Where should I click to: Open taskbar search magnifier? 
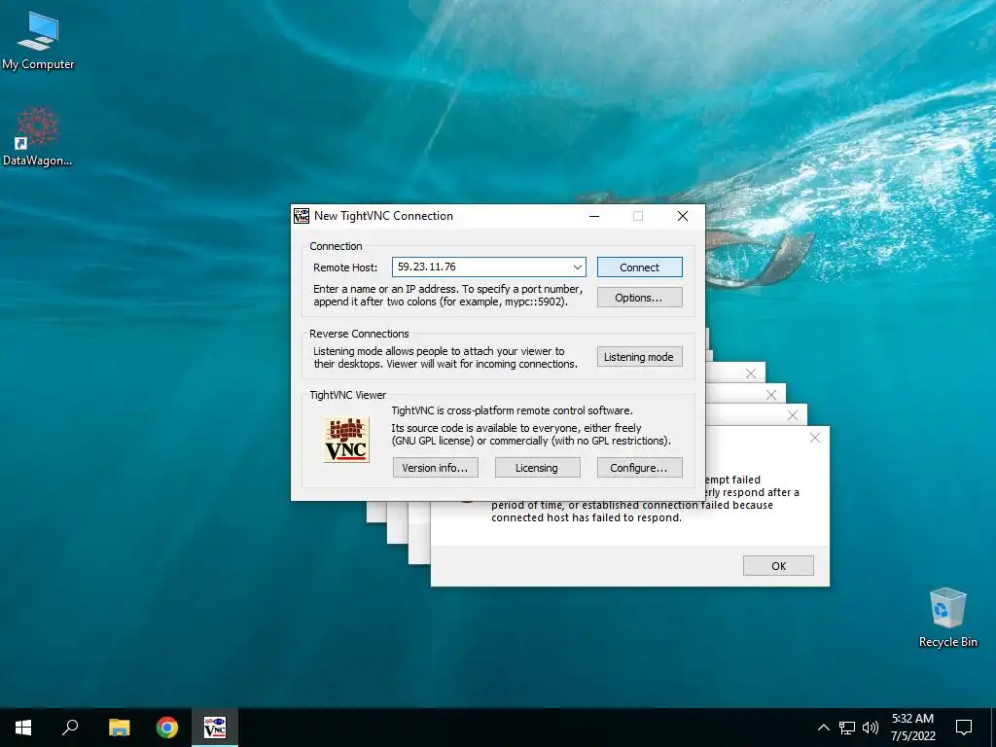(70, 728)
